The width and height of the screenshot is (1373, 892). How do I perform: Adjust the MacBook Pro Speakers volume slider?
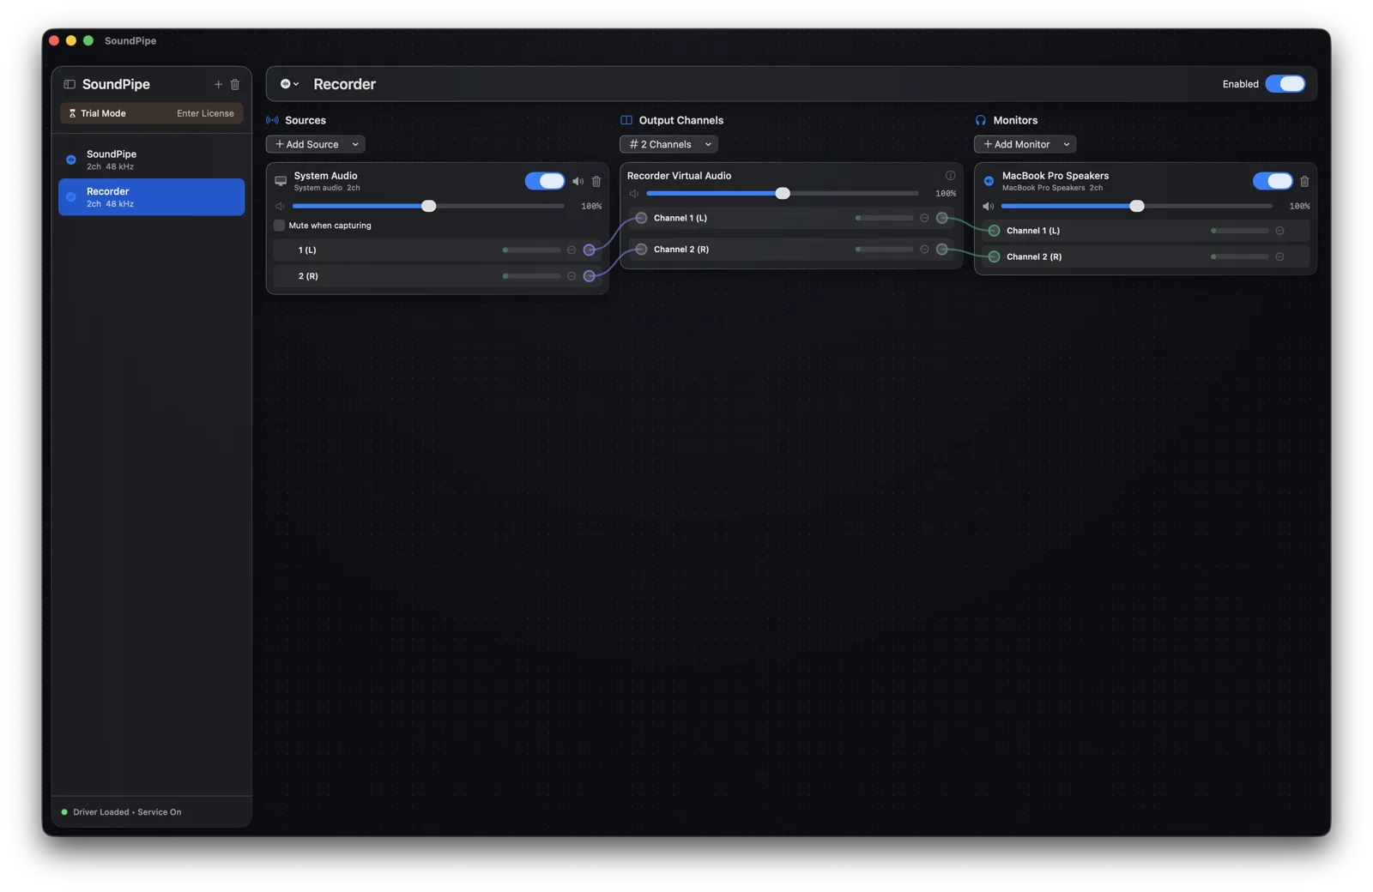(1136, 206)
